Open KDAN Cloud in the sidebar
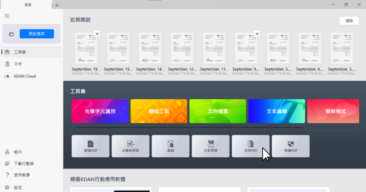This screenshot has height=192, width=366. pyautogui.click(x=31, y=76)
